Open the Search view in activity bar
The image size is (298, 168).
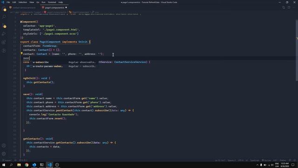click(x=4, y=17)
